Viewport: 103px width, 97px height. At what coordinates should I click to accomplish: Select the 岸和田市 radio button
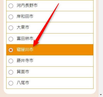[x=11, y=17]
